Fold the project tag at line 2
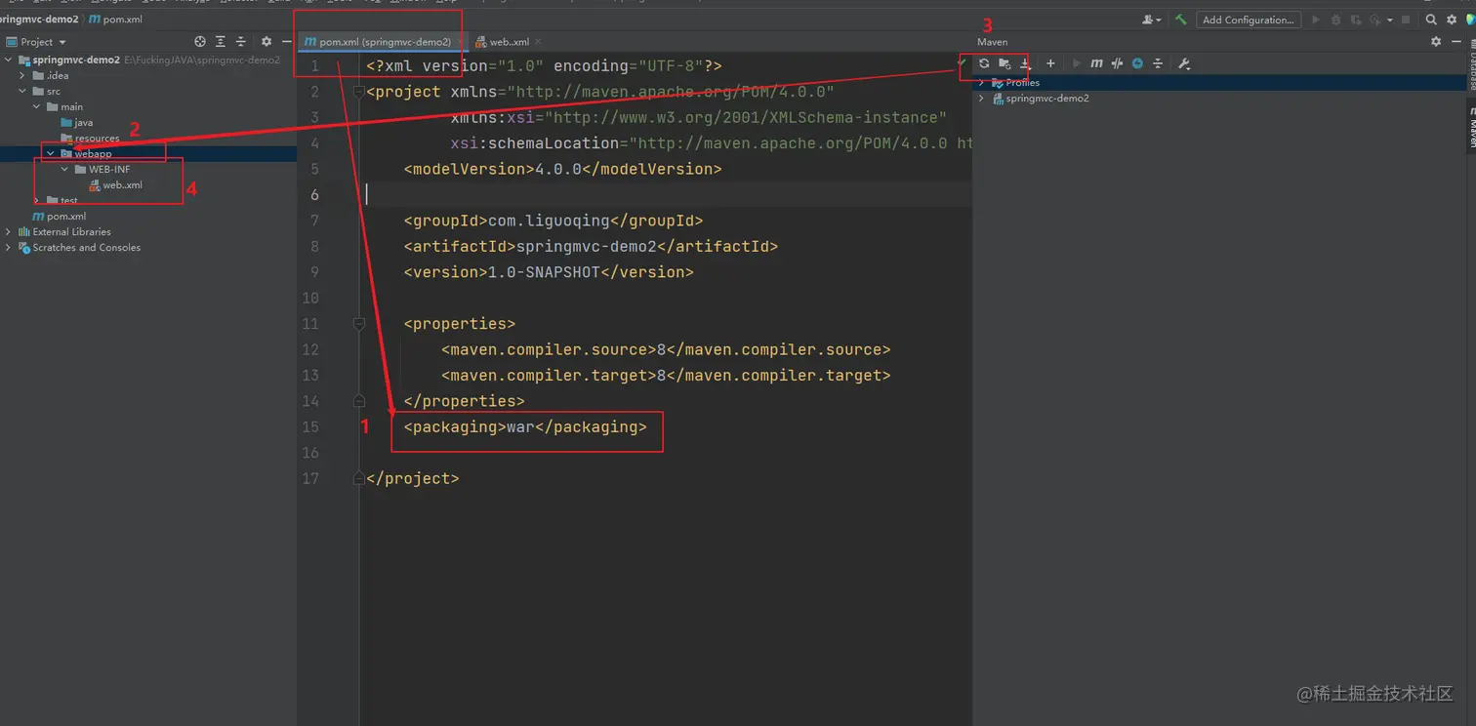Screen dimensions: 1476x726 359,92
